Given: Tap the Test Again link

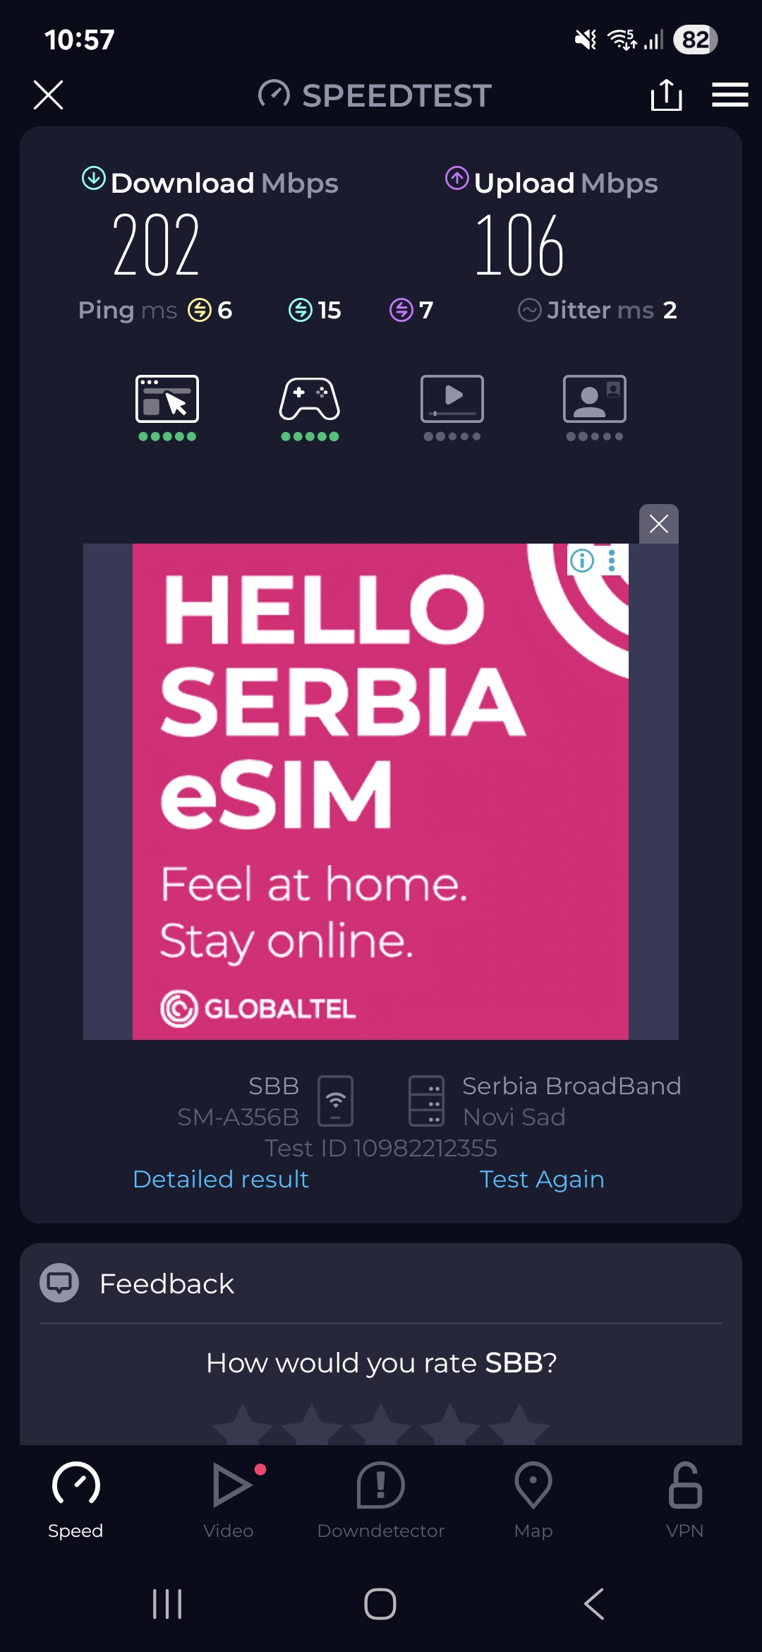Looking at the screenshot, I should pos(542,1179).
